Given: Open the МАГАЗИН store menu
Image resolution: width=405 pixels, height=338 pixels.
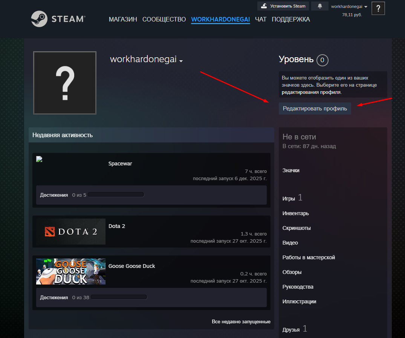Looking at the screenshot, I should (x=123, y=19).
